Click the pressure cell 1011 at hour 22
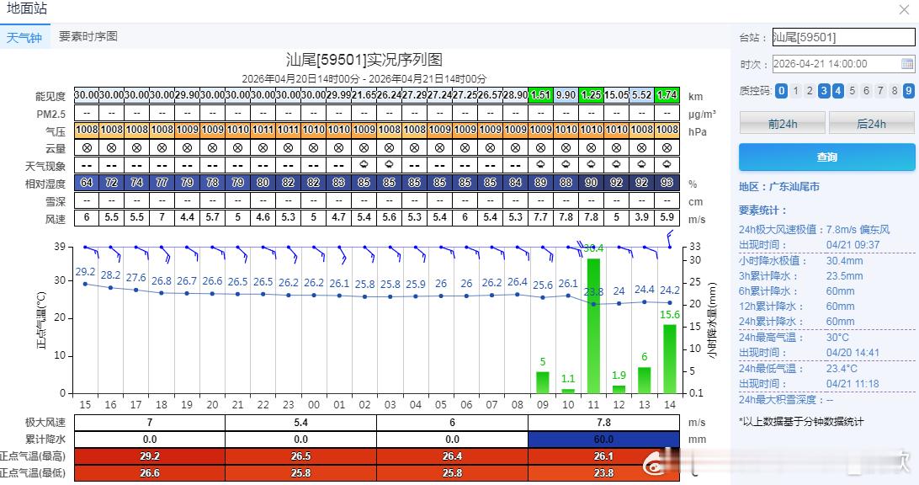This screenshot has width=919, height=485. [x=263, y=130]
